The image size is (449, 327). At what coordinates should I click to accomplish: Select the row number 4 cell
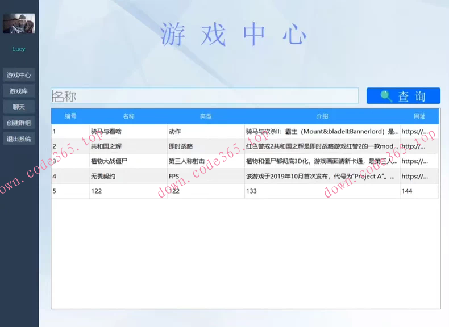pos(70,176)
